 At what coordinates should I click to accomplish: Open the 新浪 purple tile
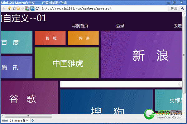coord(141,55)
